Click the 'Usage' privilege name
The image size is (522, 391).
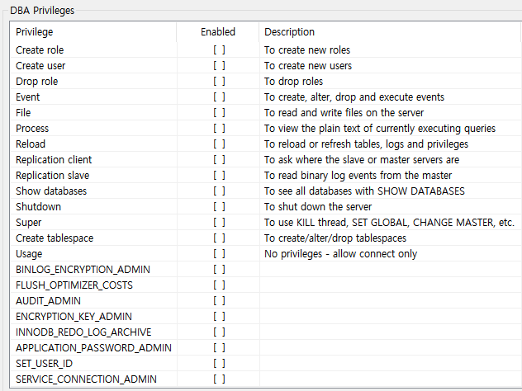(x=29, y=254)
